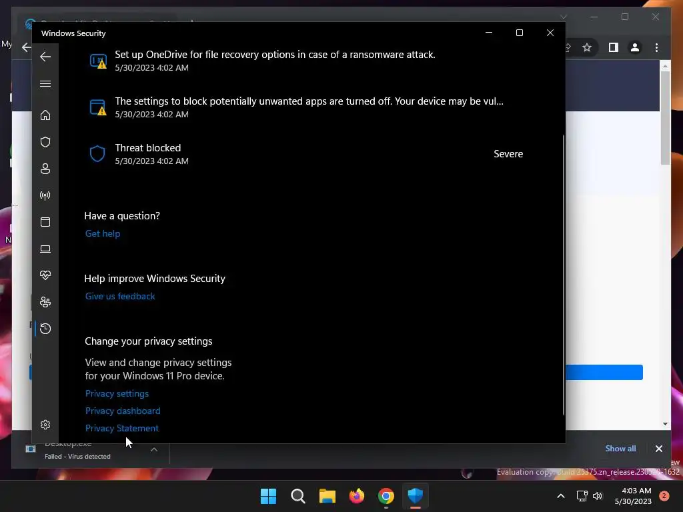Open File Explorer from taskbar
Screen dimensions: 683x512
point(327,496)
